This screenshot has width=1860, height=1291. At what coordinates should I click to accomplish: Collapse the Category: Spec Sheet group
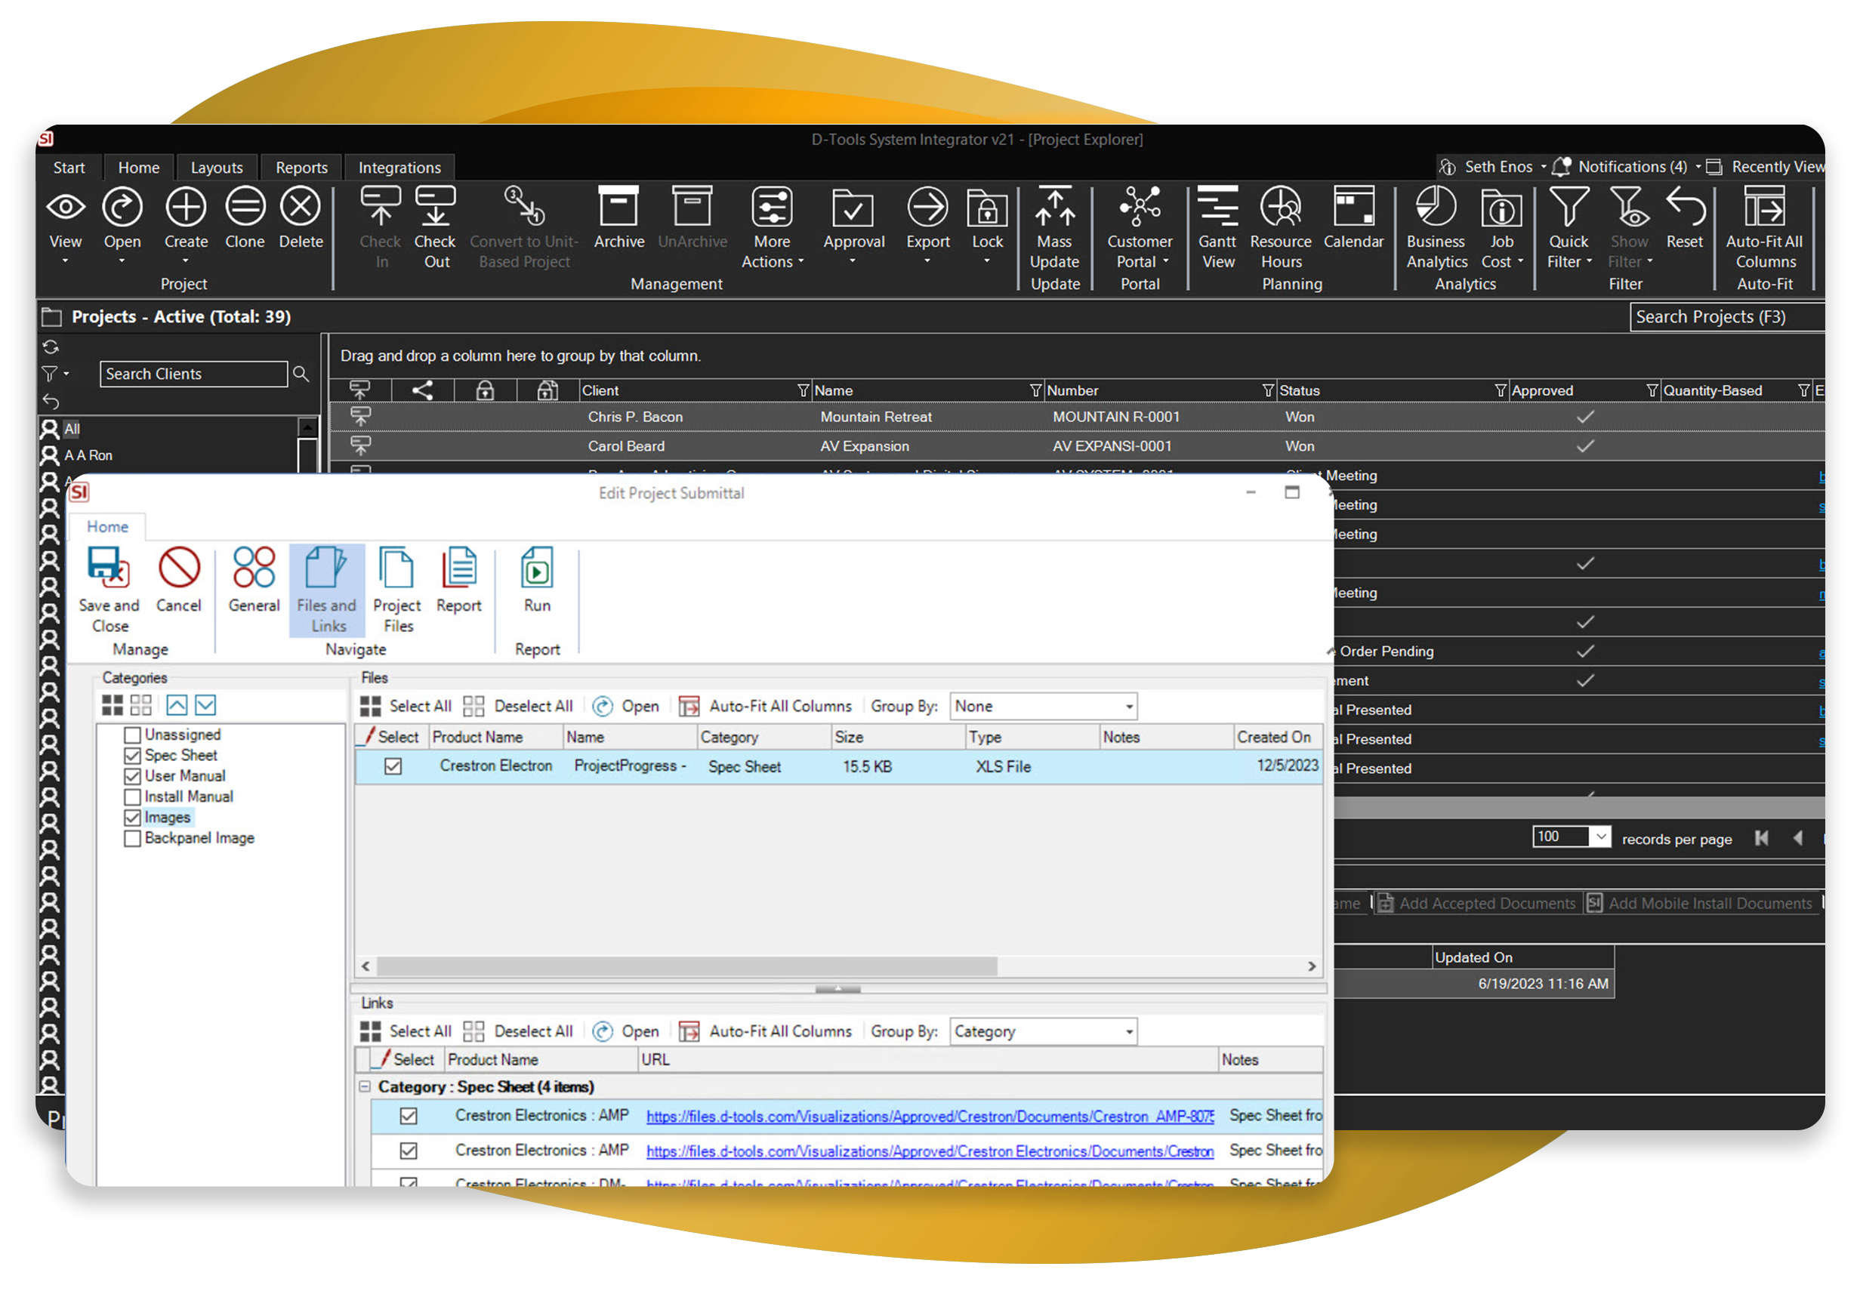point(364,1086)
